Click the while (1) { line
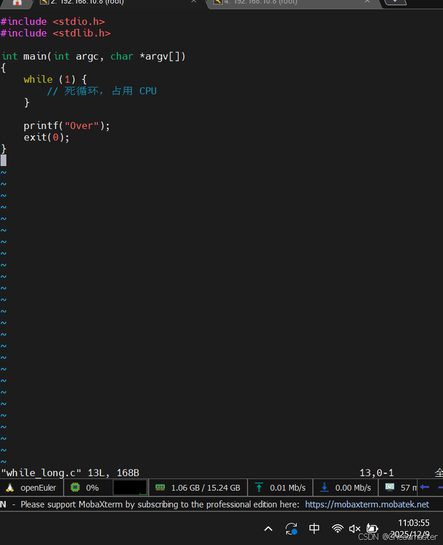This screenshot has width=443, height=545. 56,80
